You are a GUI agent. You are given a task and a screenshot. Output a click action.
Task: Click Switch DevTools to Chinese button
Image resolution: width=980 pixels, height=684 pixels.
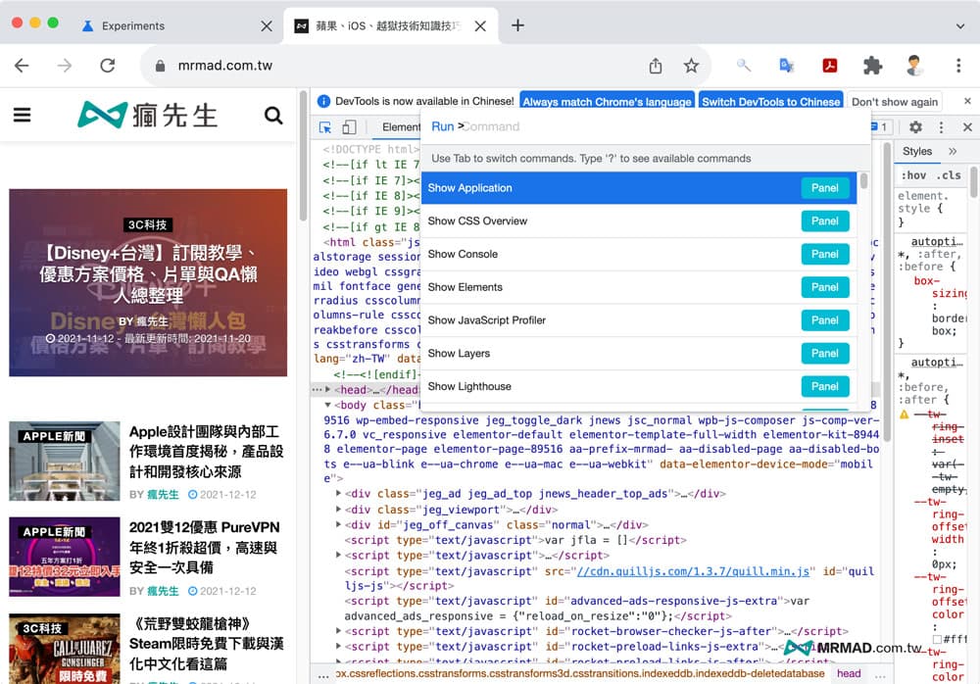click(x=770, y=101)
